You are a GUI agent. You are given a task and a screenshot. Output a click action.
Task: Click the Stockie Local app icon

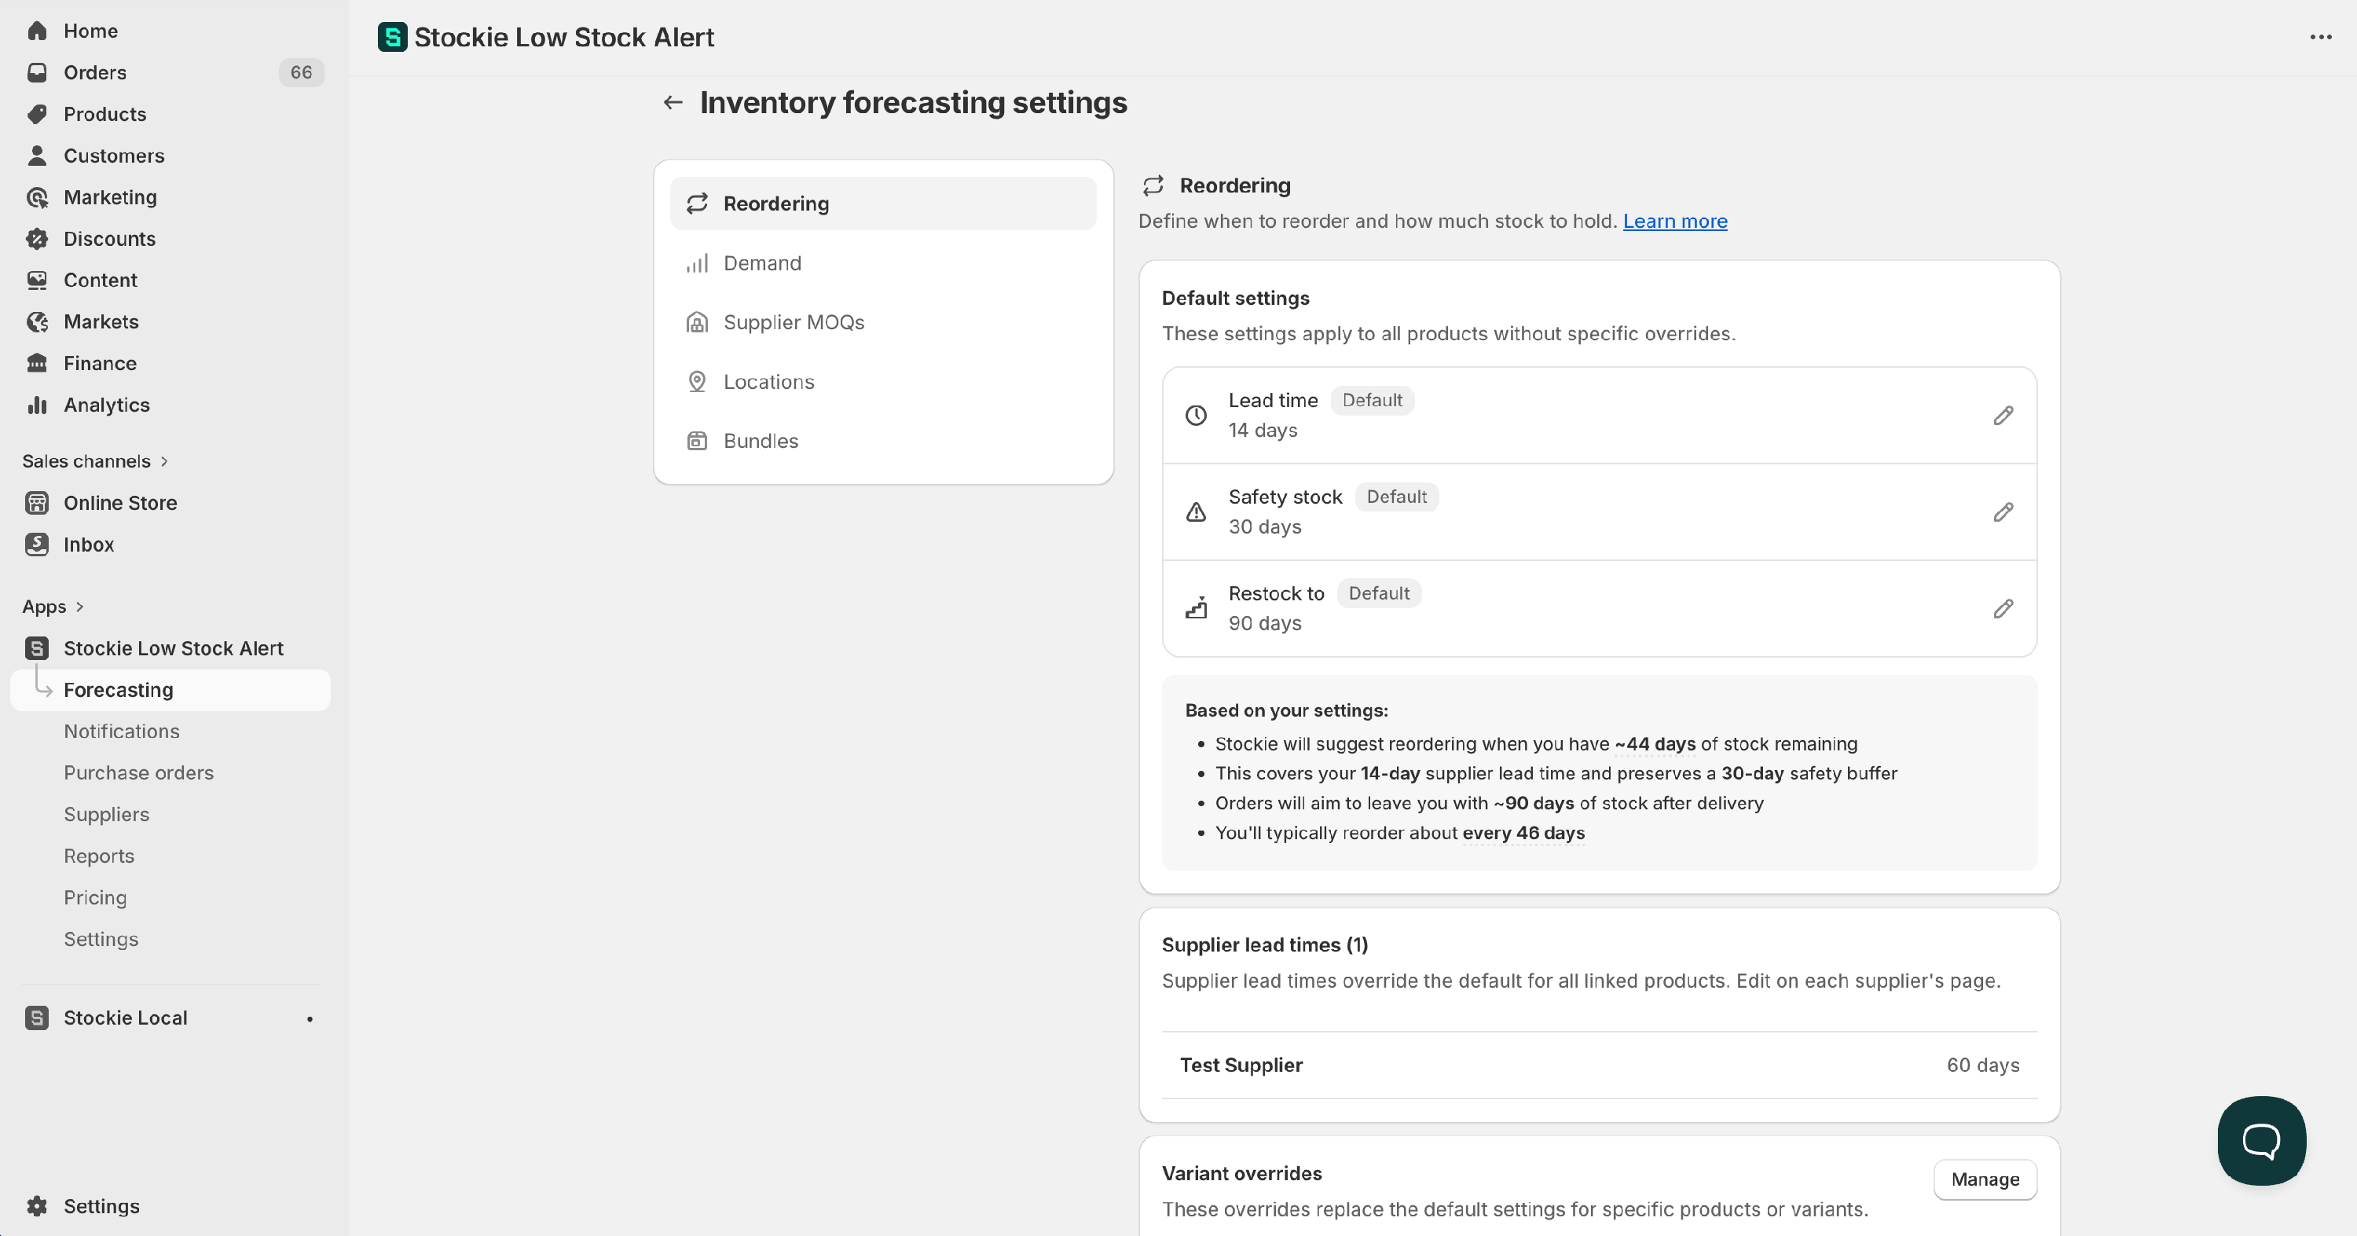37,1018
